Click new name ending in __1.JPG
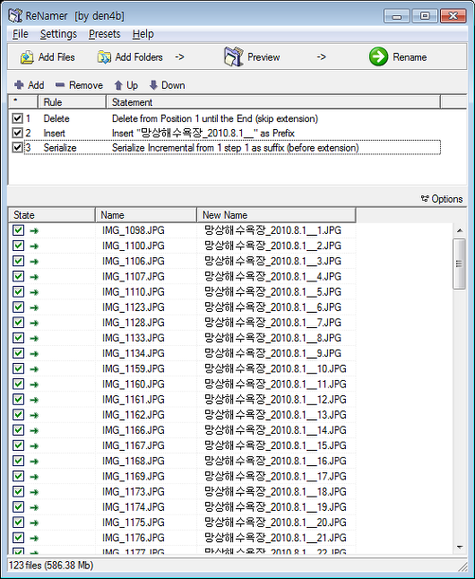This screenshot has height=579, width=475. click(273, 230)
